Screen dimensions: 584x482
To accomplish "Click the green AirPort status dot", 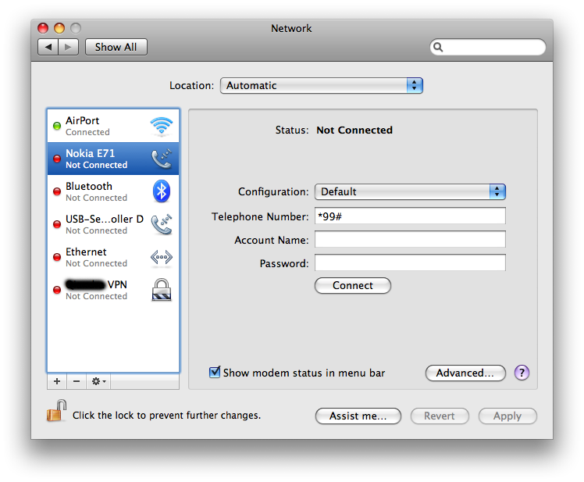I will click(x=57, y=126).
